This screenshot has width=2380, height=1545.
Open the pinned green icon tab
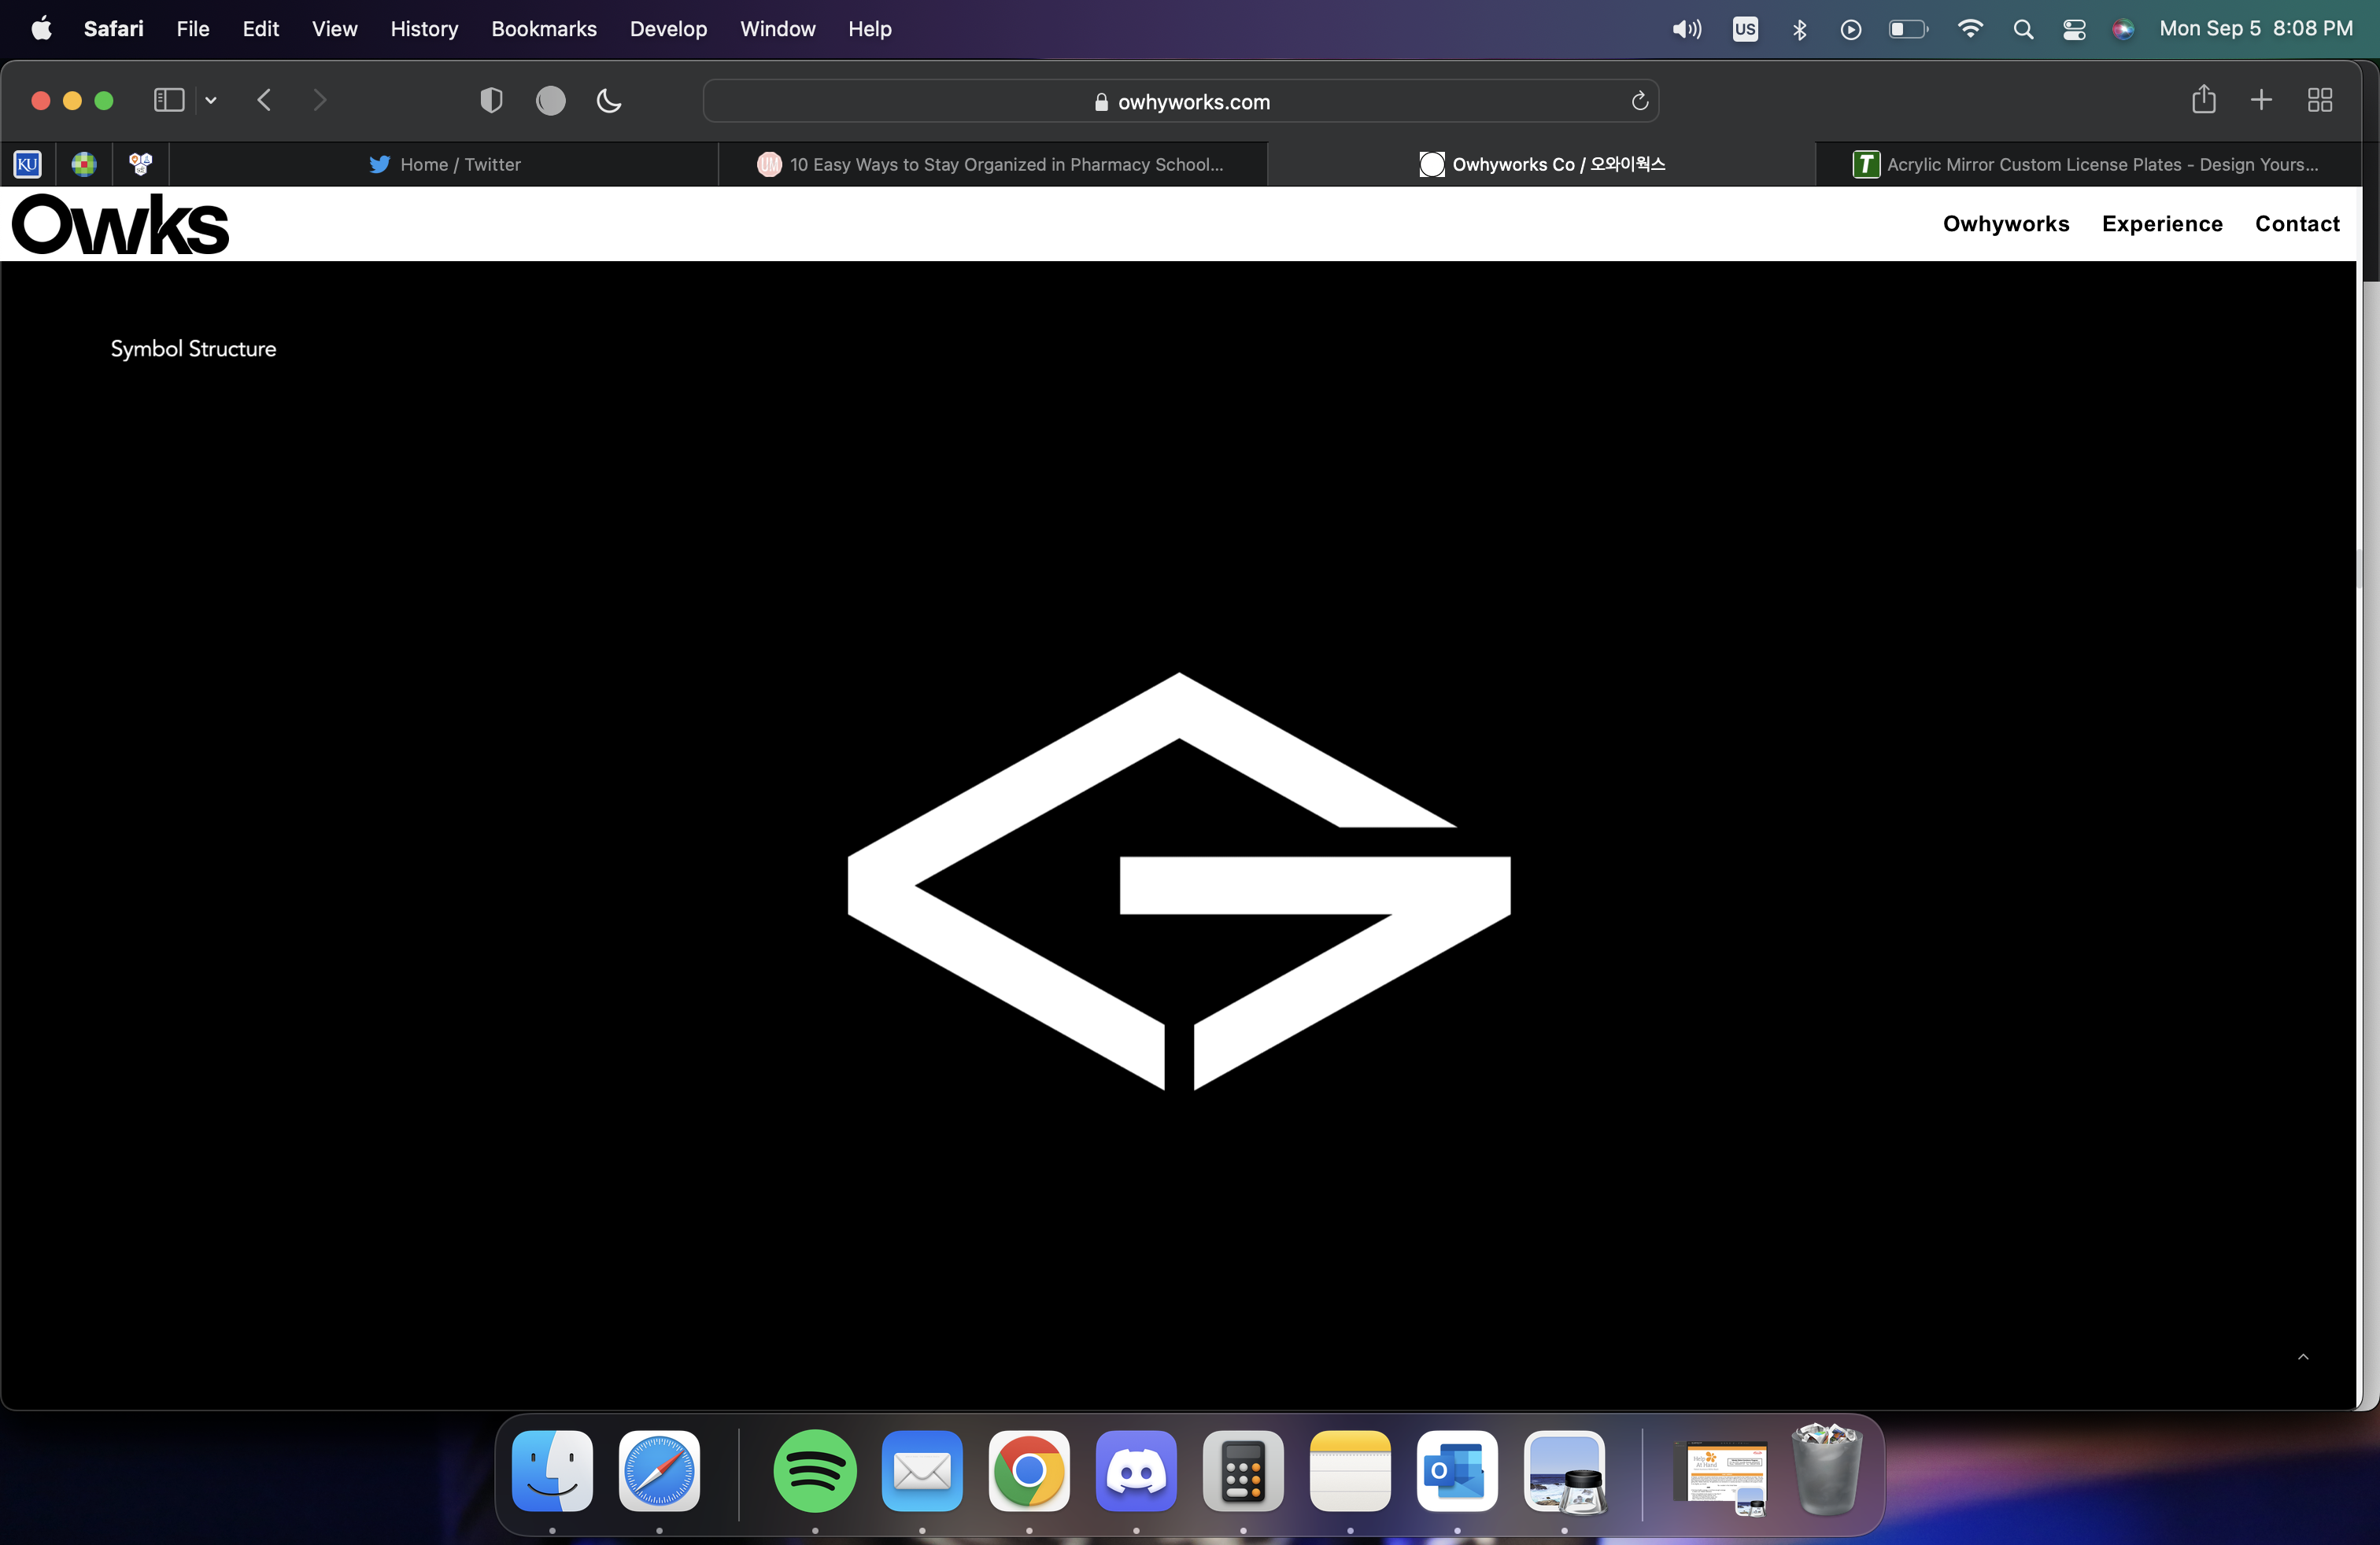click(x=84, y=164)
